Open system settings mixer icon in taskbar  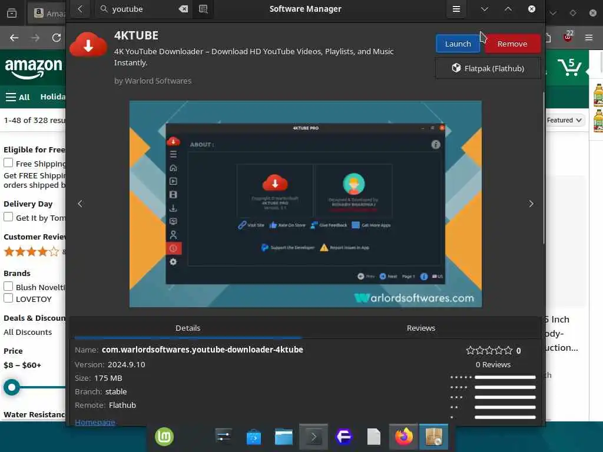tap(223, 437)
